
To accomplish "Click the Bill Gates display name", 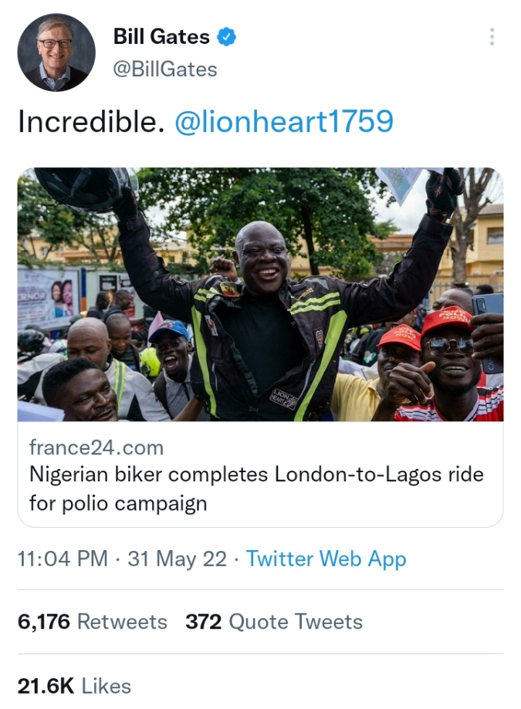I will (161, 36).
